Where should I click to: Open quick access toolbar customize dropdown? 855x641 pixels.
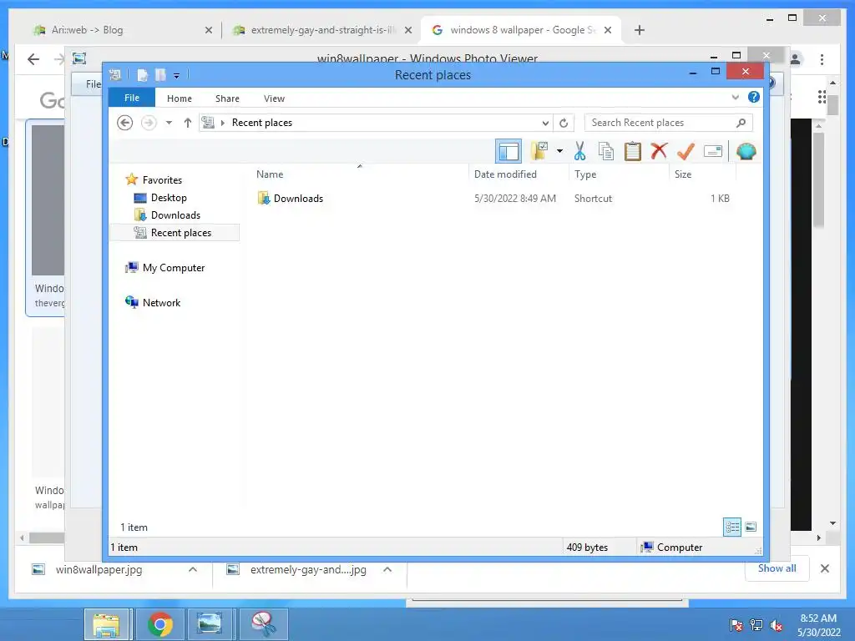[x=177, y=76]
